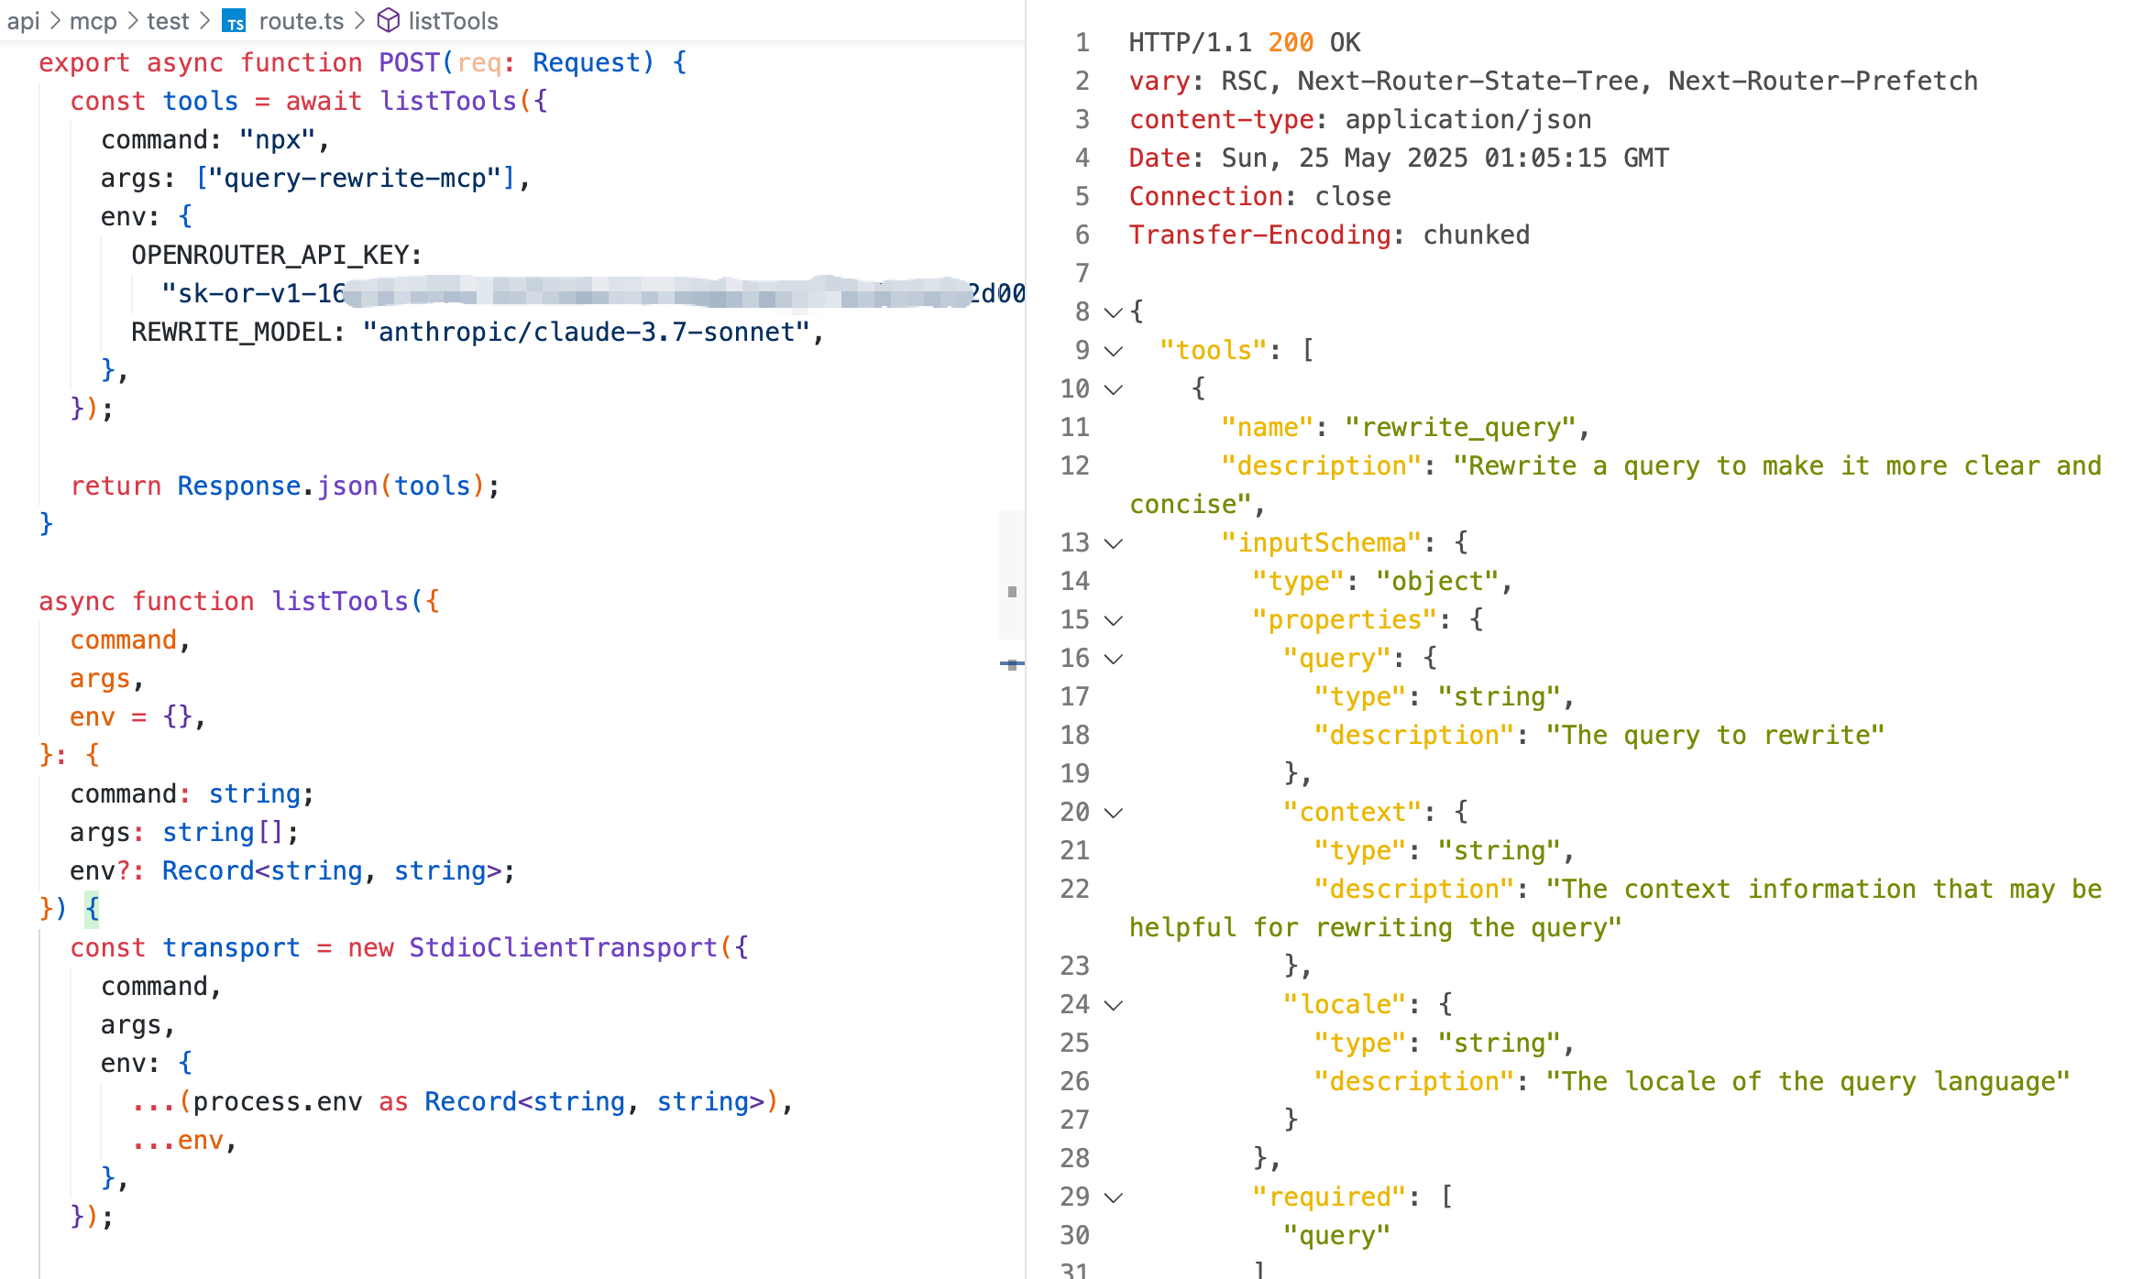This screenshot has height=1279, width=2132.
Task: Click line number 12 in response gutter
Action: pos(1074,466)
